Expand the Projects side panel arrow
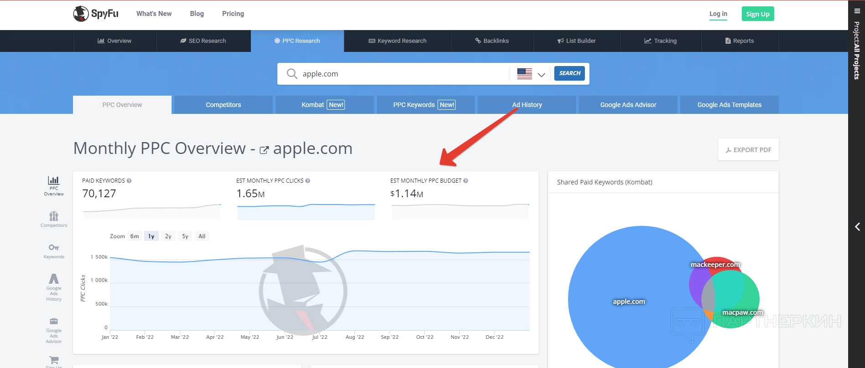Image resolution: width=865 pixels, height=368 pixels. click(857, 227)
